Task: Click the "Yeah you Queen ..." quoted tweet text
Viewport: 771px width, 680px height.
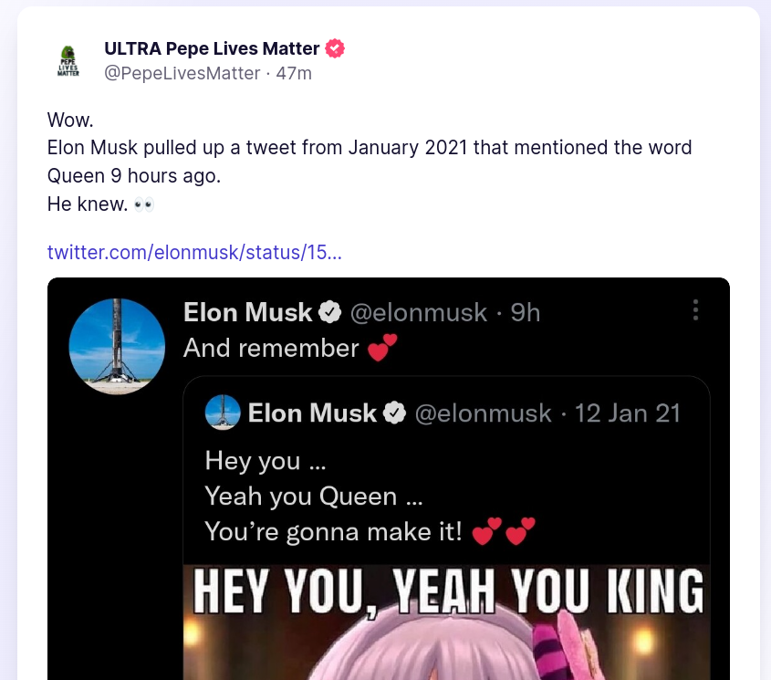Action: 301,497
